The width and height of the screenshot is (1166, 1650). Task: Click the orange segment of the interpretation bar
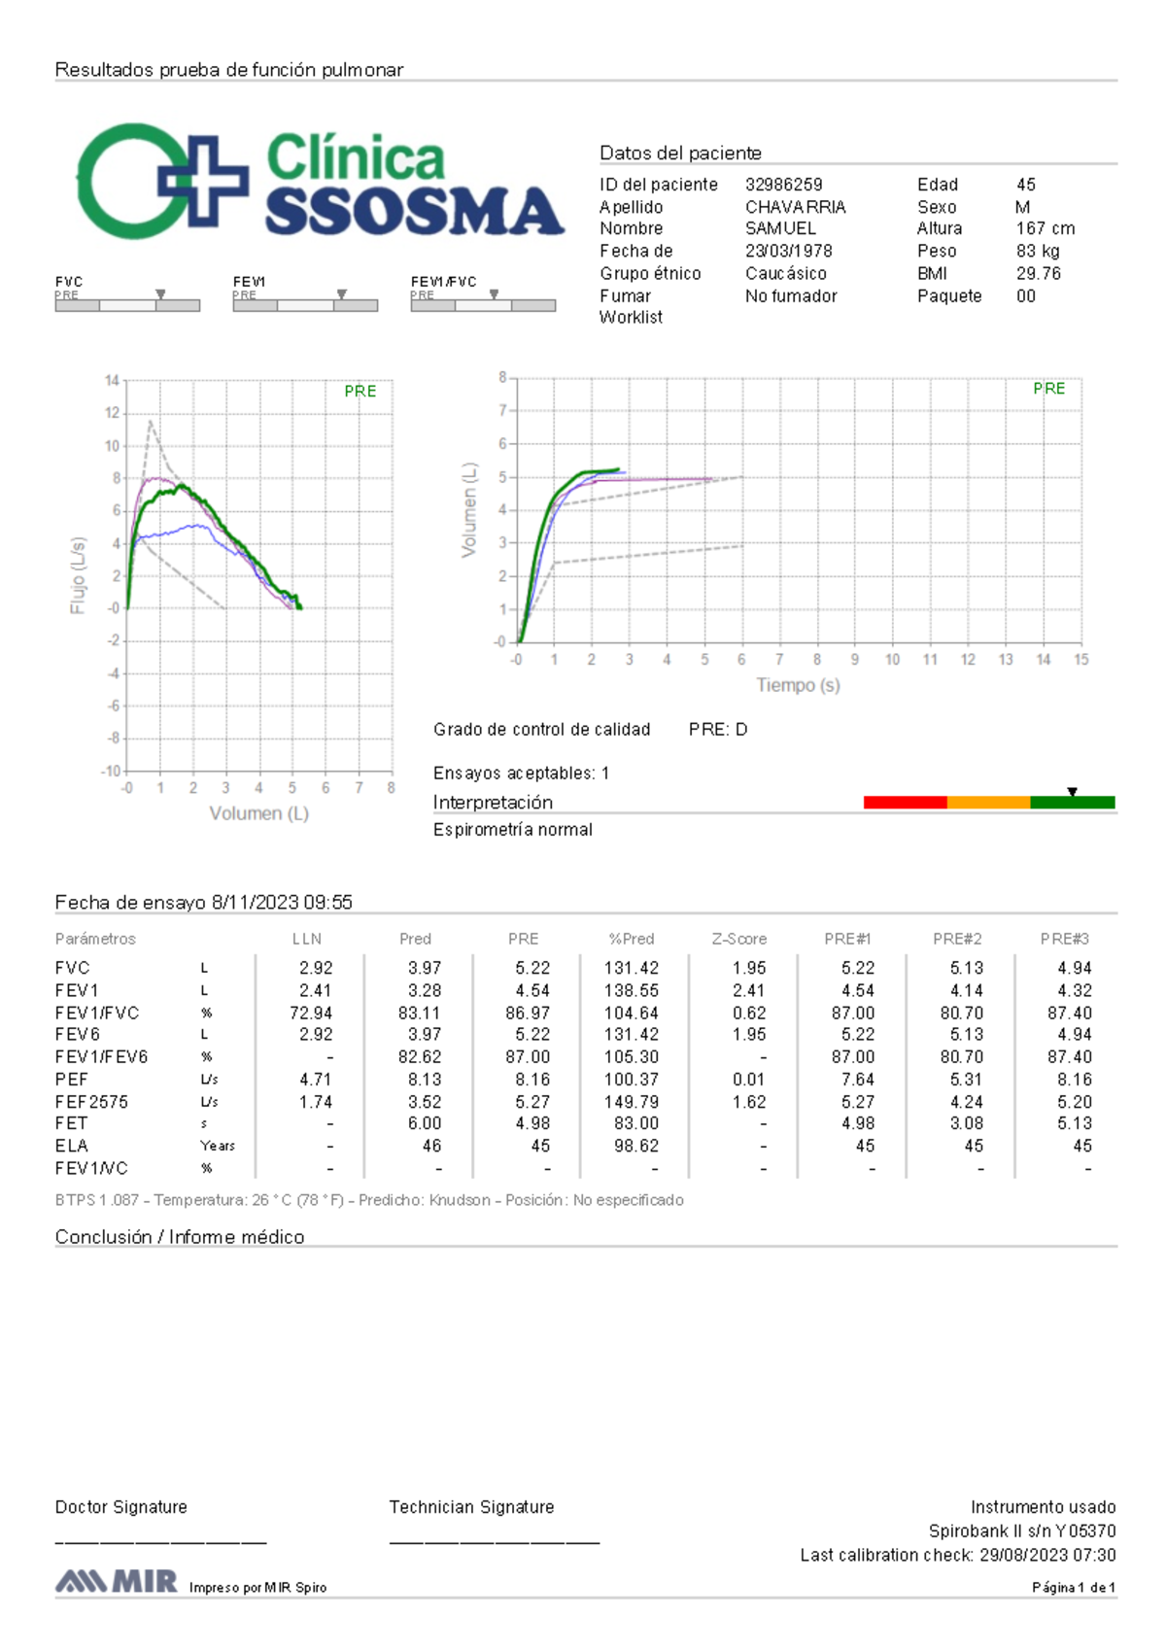click(988, 803)
